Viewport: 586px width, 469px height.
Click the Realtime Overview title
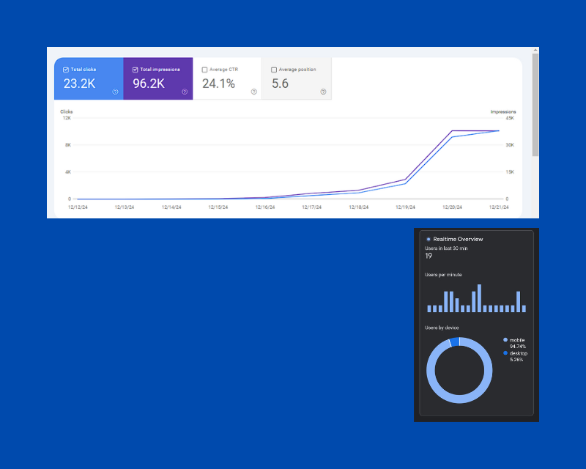pos(458,239)
